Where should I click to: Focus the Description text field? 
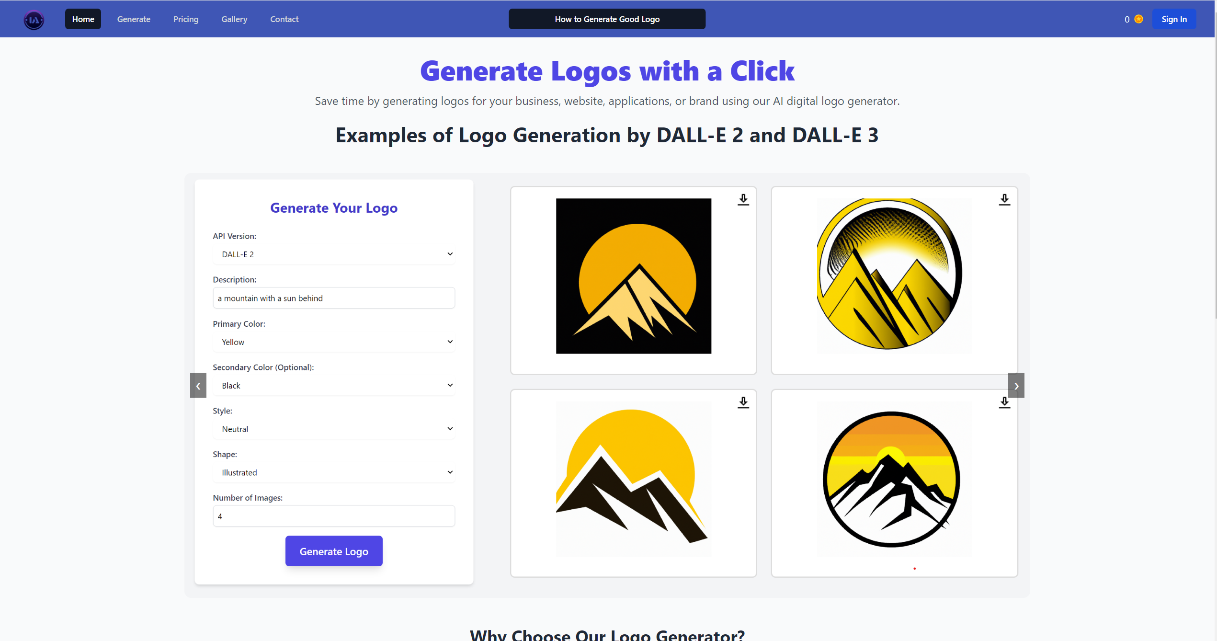334,298
